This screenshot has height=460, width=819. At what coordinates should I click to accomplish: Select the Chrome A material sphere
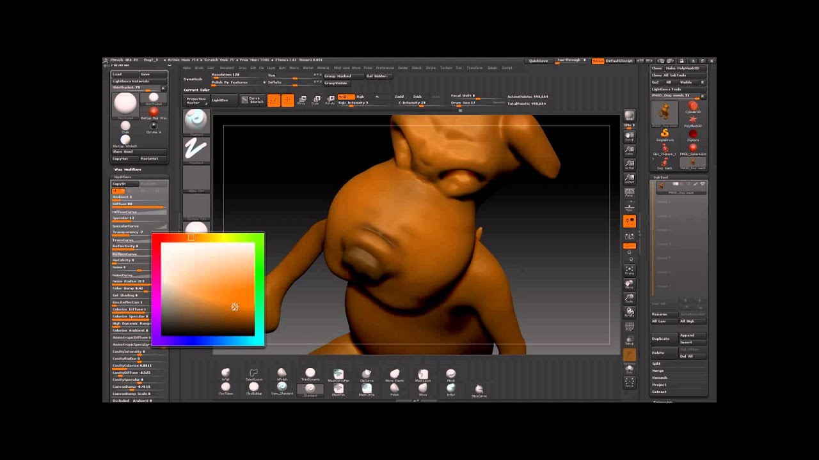(154, 126)
